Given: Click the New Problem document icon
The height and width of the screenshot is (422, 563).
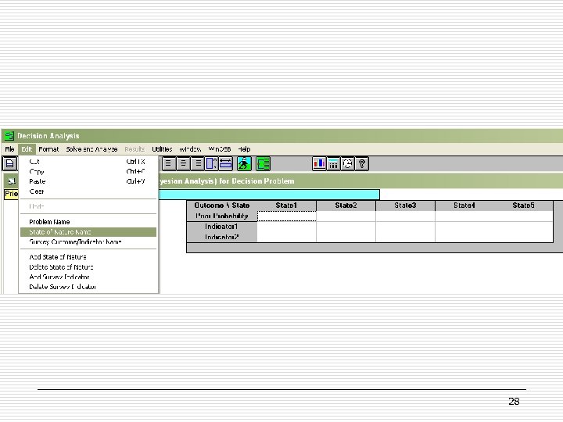Looking at the screenshot, I should click(9, 163).
